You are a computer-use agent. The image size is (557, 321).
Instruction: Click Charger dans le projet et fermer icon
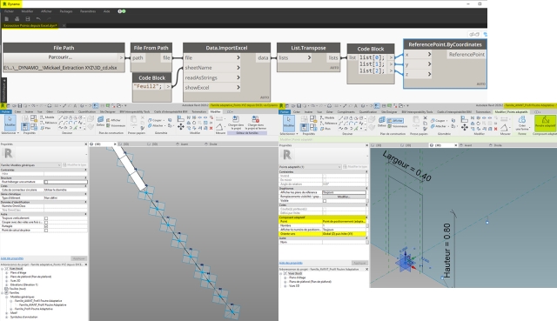[257, 122]
